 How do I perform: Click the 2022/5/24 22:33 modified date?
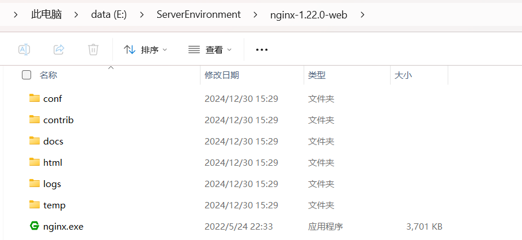(239, 227)
